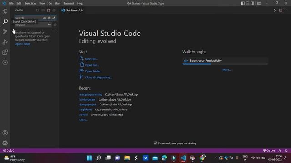This screenshot has height=163, width=291.
Task: Open the lightning bolt view in activity bar
Action: point(5,62)
